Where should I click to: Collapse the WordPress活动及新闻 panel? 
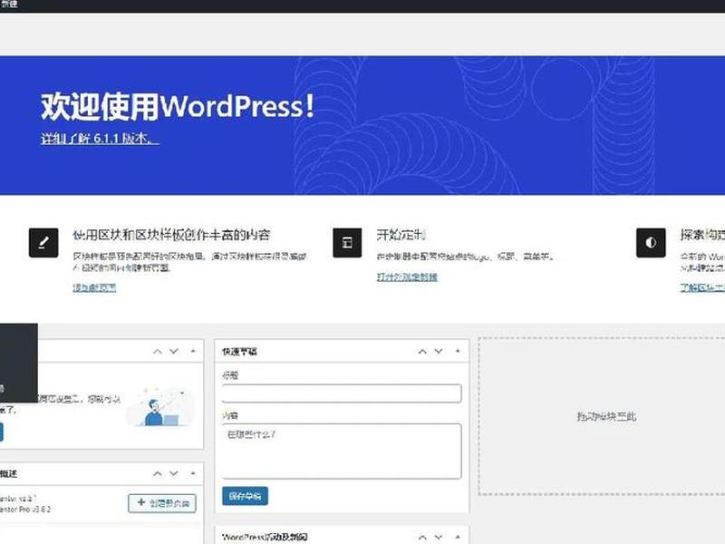click(458, 537)
